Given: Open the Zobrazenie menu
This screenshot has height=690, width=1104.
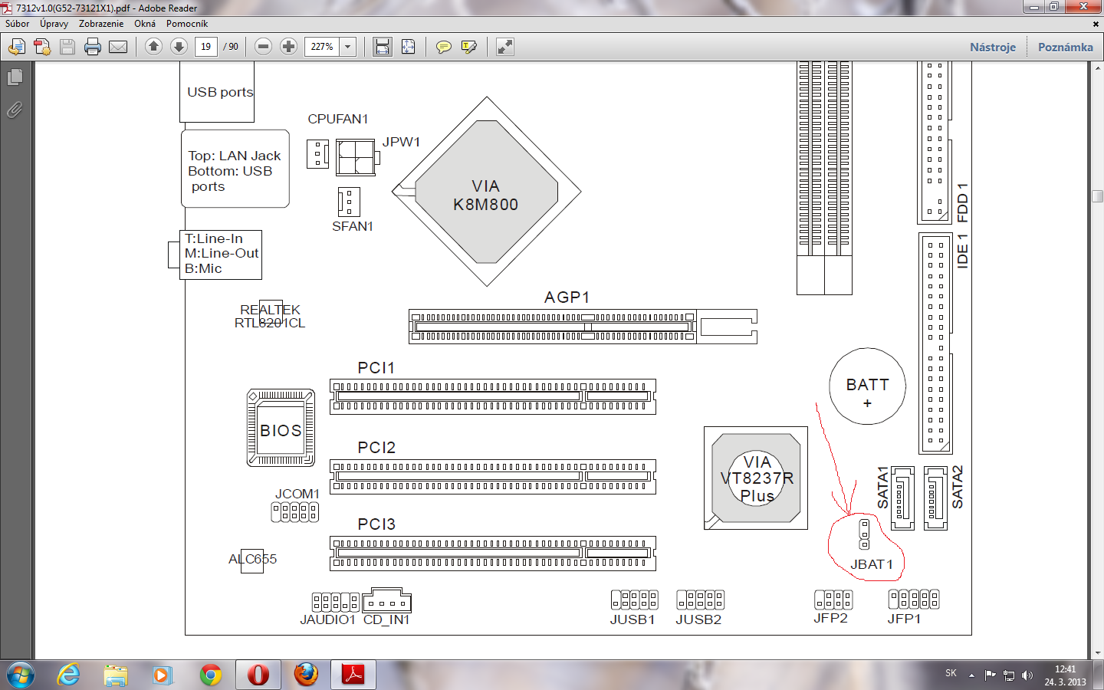Looking at the screenshot, I should click(x=100, y=24).
